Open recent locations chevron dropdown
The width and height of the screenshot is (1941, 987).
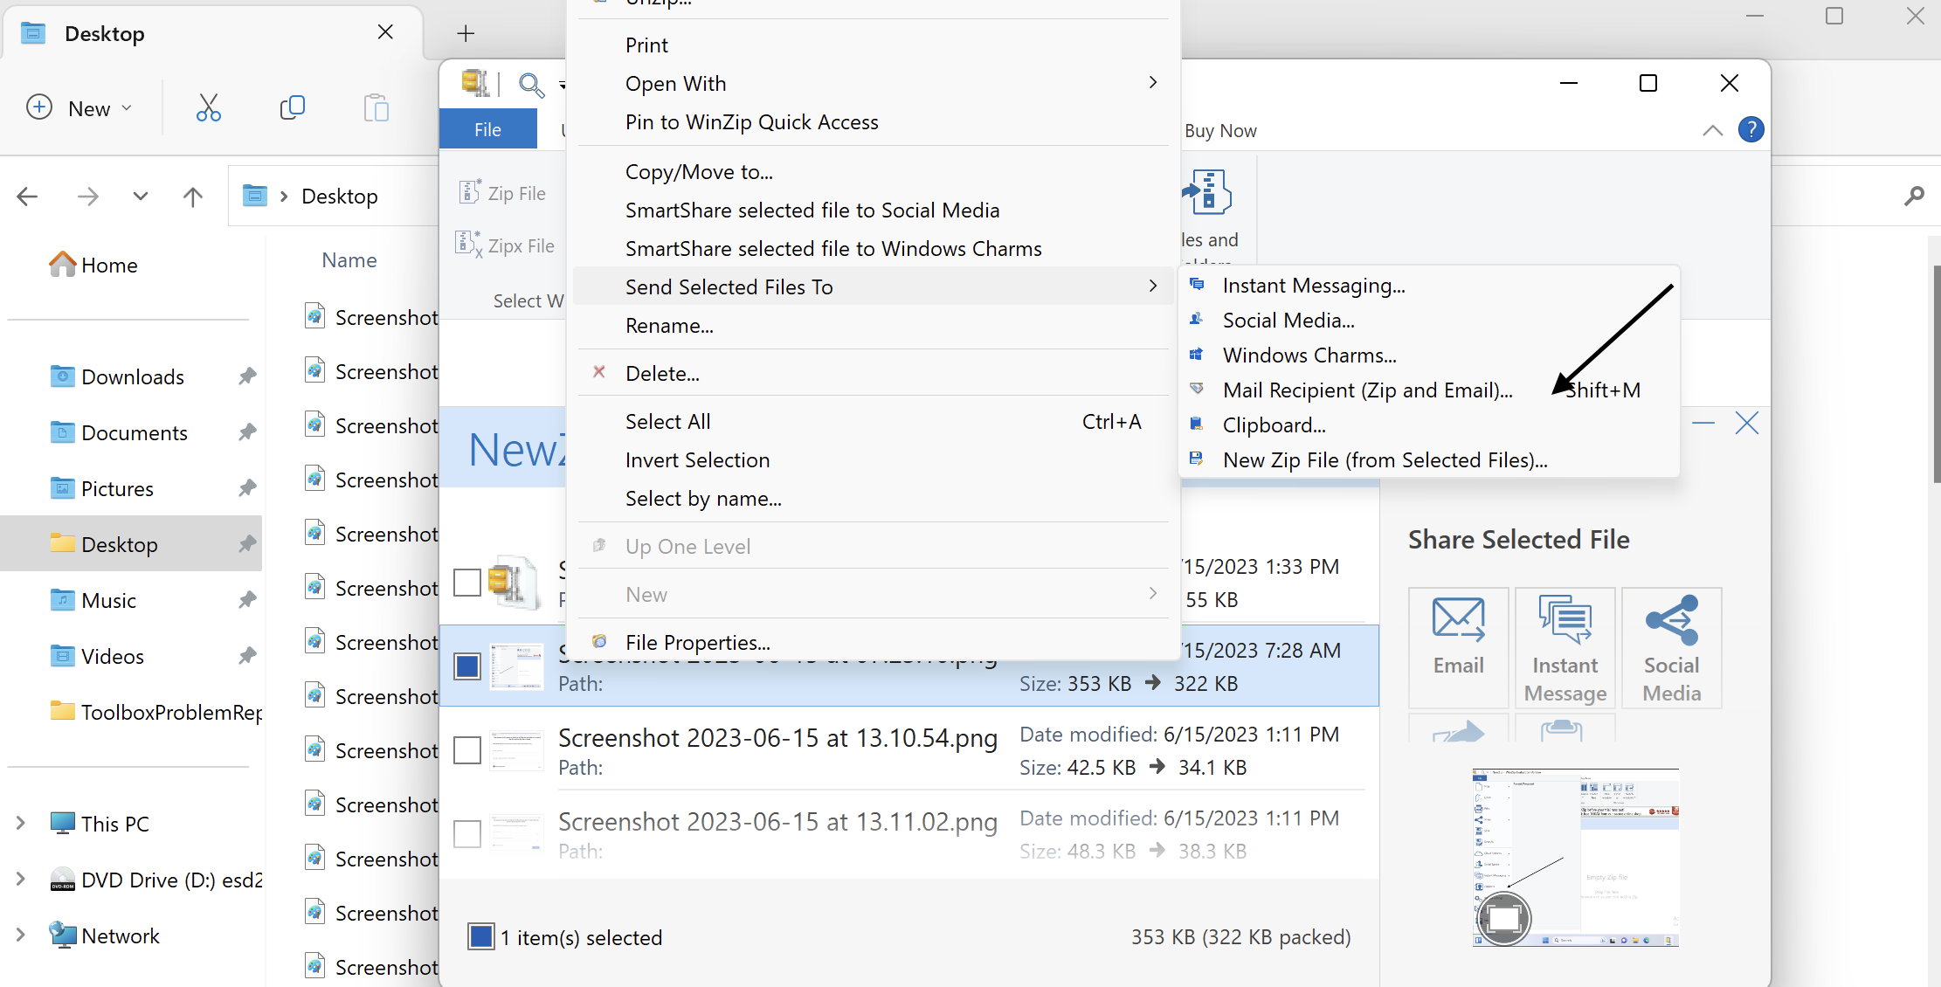(141, 197)
